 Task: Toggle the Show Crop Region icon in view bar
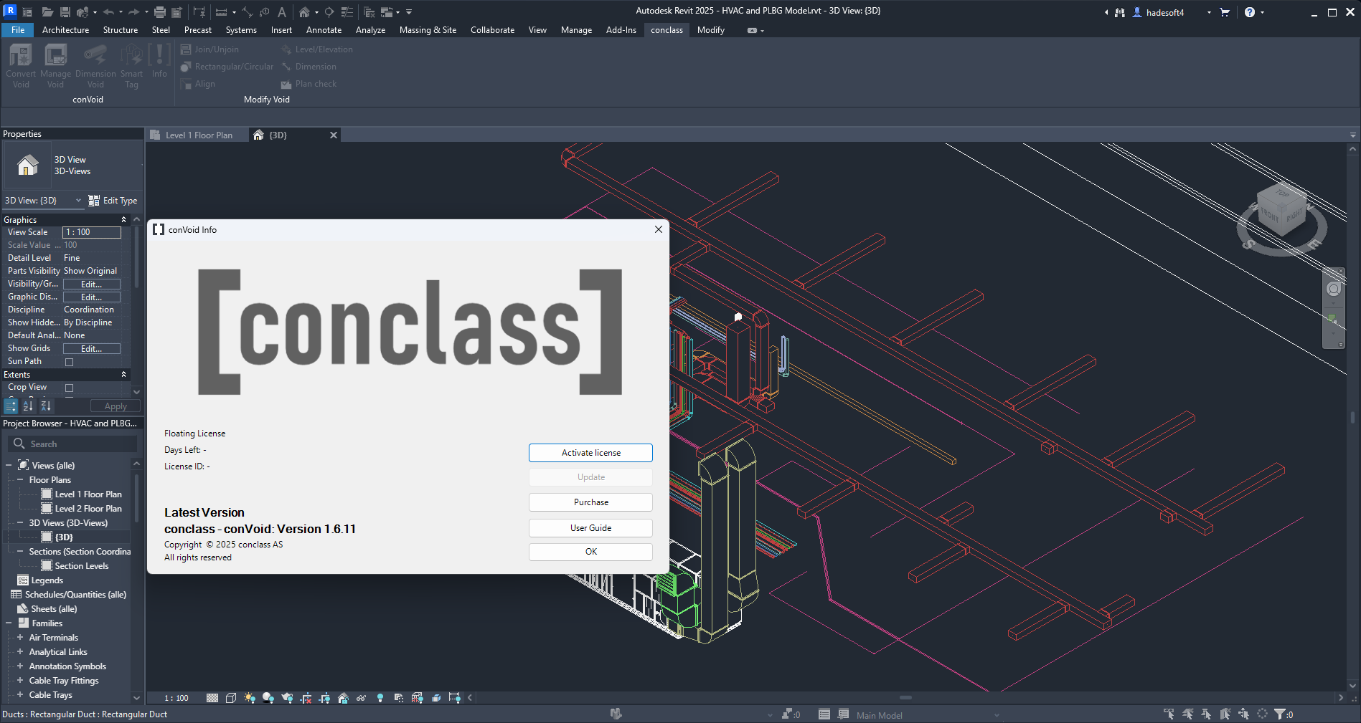click(324, 698)
